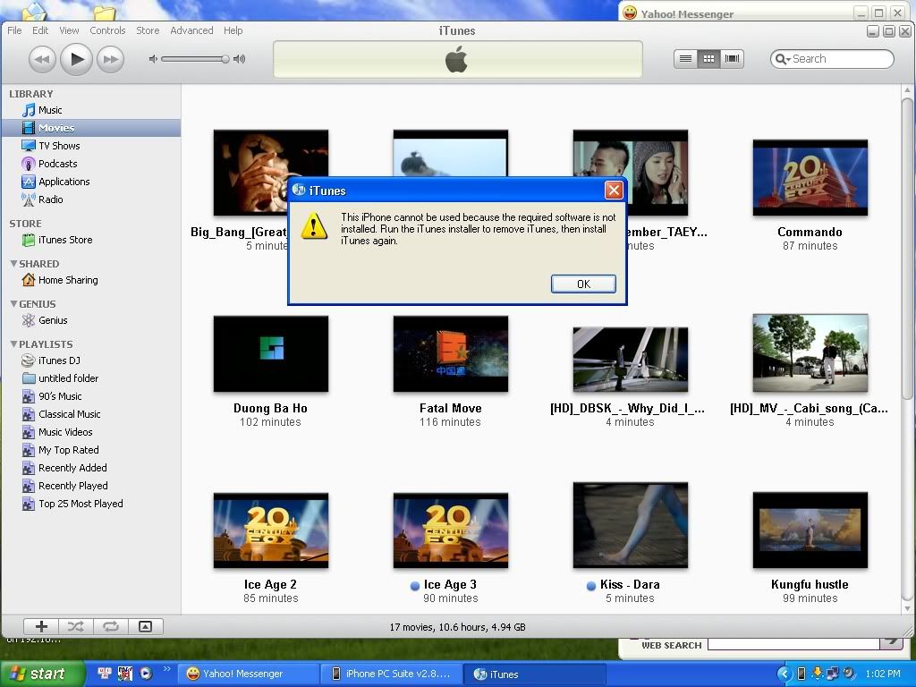Toggle repeat playback button
This screenshot has width=916, height=687.
pos(111,627)
